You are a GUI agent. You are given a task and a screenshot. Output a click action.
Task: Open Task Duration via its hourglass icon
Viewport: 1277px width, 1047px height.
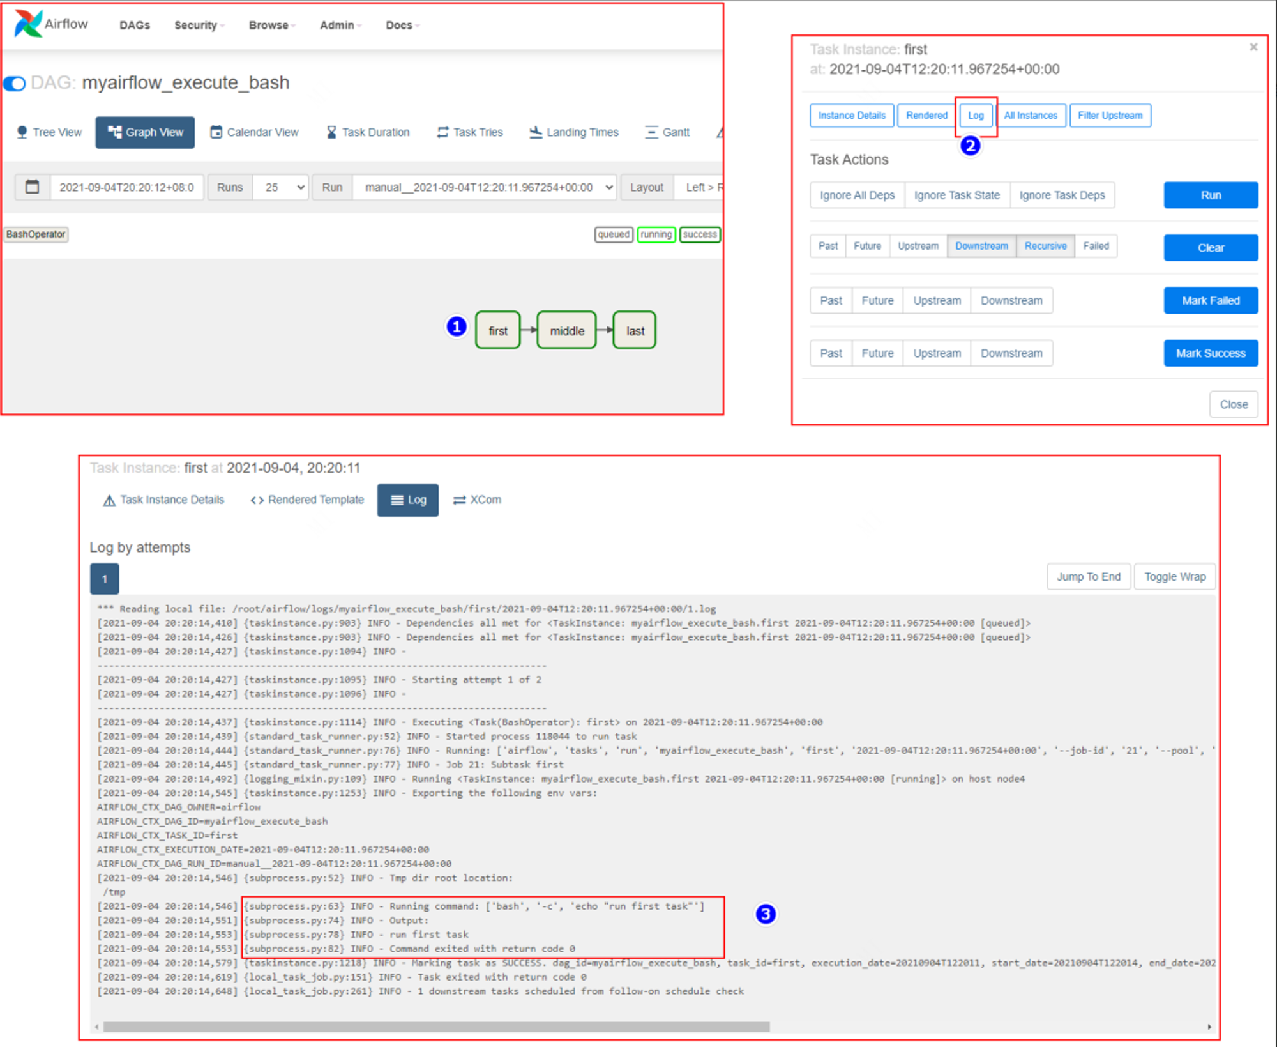click(331, 132)
